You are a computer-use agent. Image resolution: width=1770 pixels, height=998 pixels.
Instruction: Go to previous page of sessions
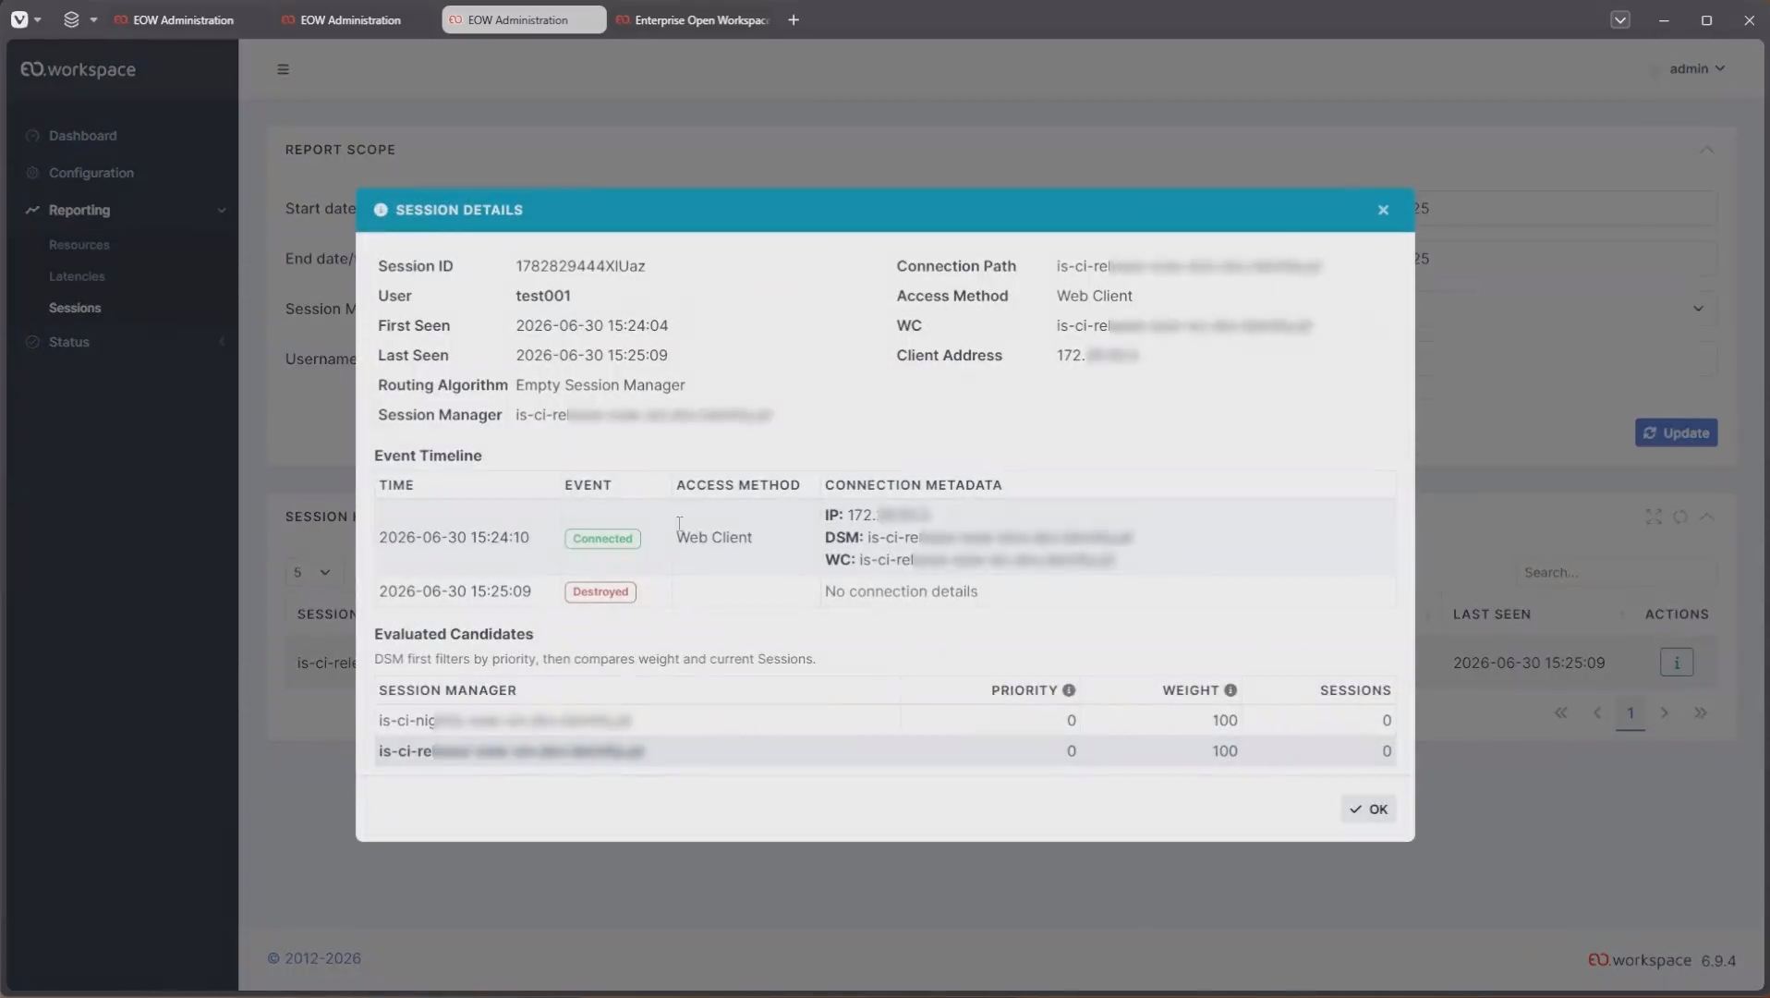click(x=1596, y=712)
